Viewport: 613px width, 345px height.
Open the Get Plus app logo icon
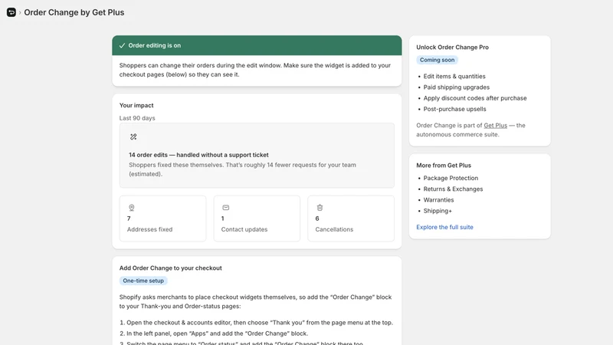tap(11, 12)
